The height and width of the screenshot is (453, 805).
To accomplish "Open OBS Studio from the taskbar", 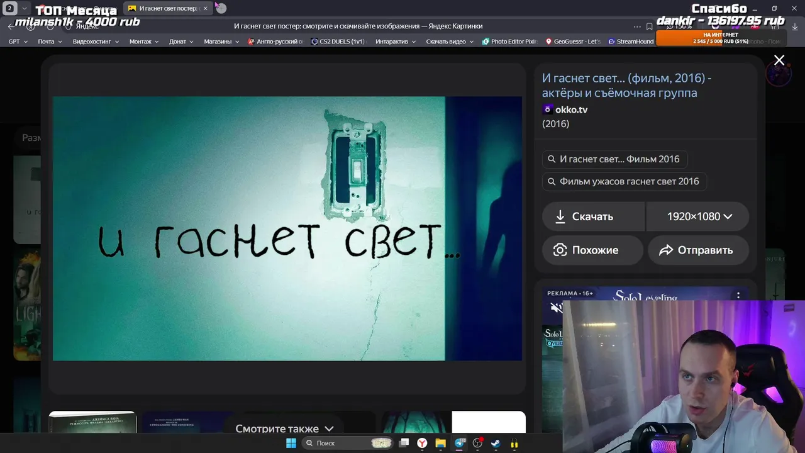I will [477, 443].
